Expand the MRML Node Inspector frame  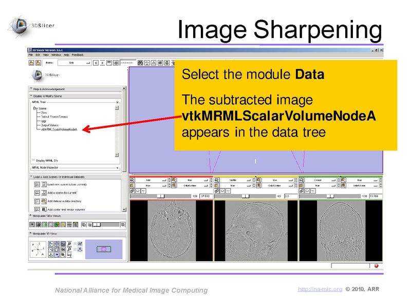tap(117, 168)
